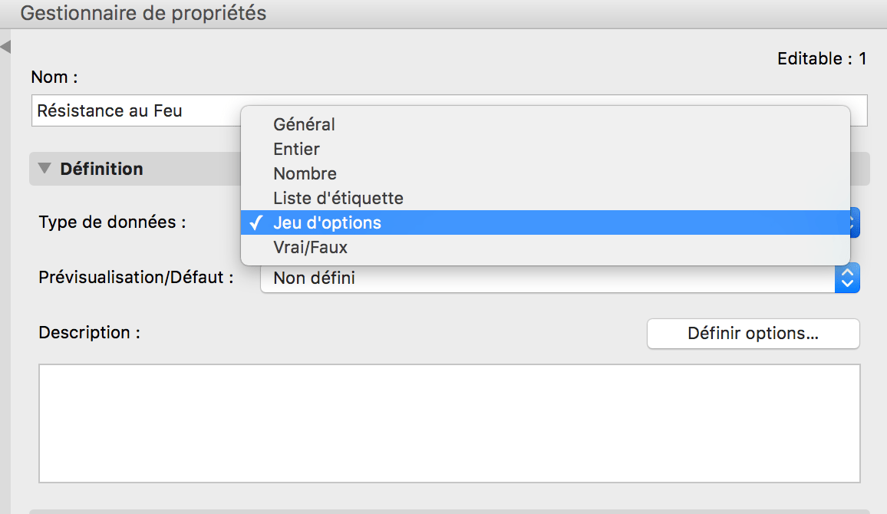This screenshot has width=887, height=514.
Task: Click the Nom : label
Action: [x=54, y=77]
